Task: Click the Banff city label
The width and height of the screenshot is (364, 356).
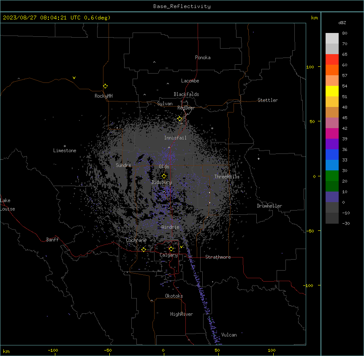Action: (x=52, y=240)
